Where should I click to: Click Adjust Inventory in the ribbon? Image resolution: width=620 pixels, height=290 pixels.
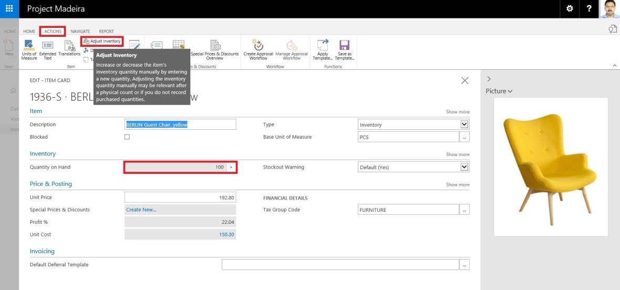[102, 41]
